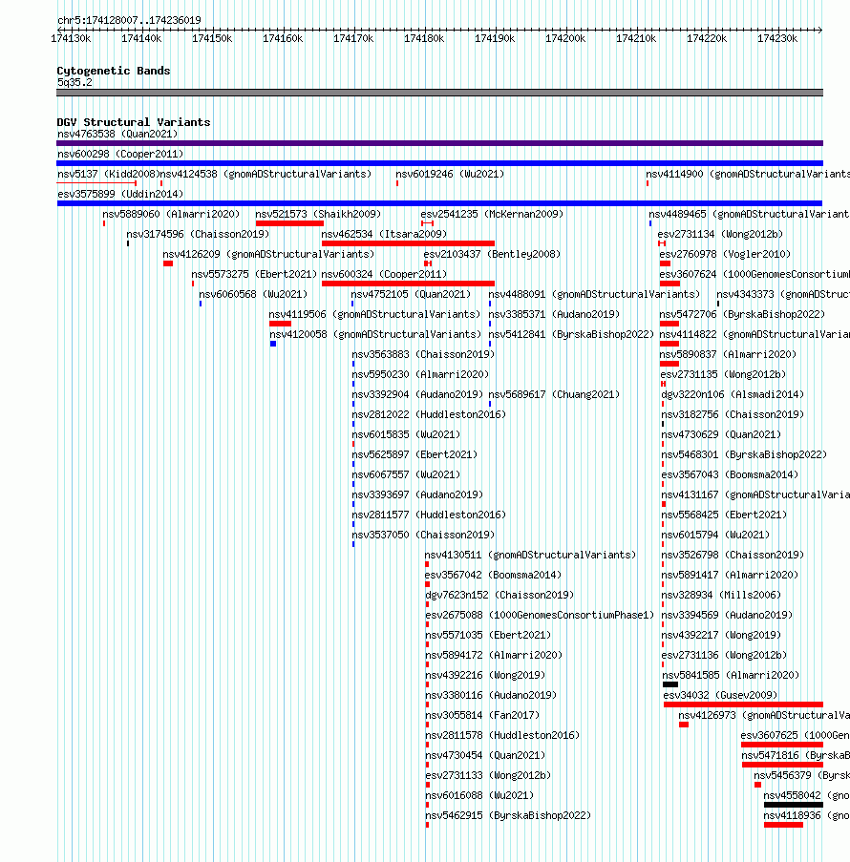
Task: Open the nsv3055814 (Fan2017) label
Action: [x=482, y=716]
